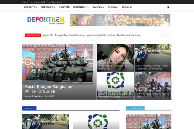Open the EKONOMI menu item
The width and height of the screenshot is (194, 129).
coord(64,7)
